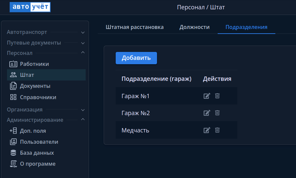Viewport: 296px width, 178px height.
Task: Open the Пользователи page
Action: (x=39, y=142)
